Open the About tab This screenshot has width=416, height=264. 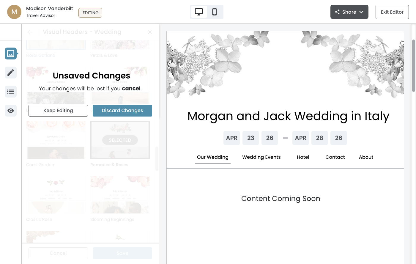click(x=366, y=157)
